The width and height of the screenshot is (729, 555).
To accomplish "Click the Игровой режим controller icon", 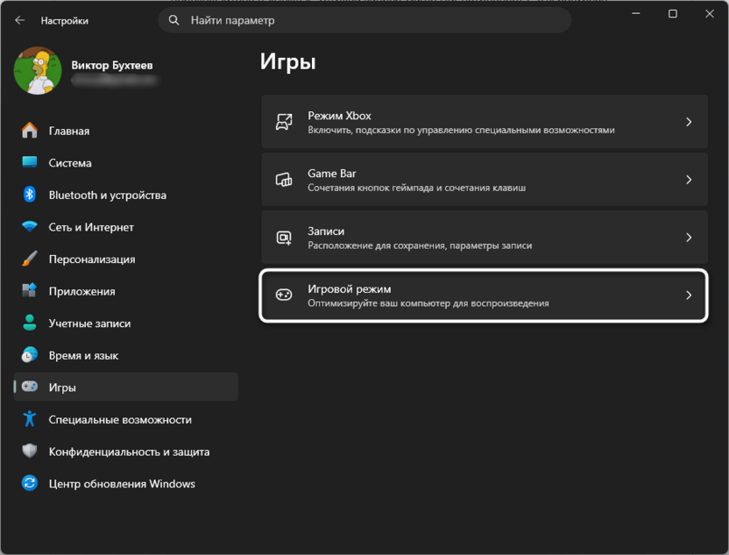I will pyautogui.click(x=284, y=295).
